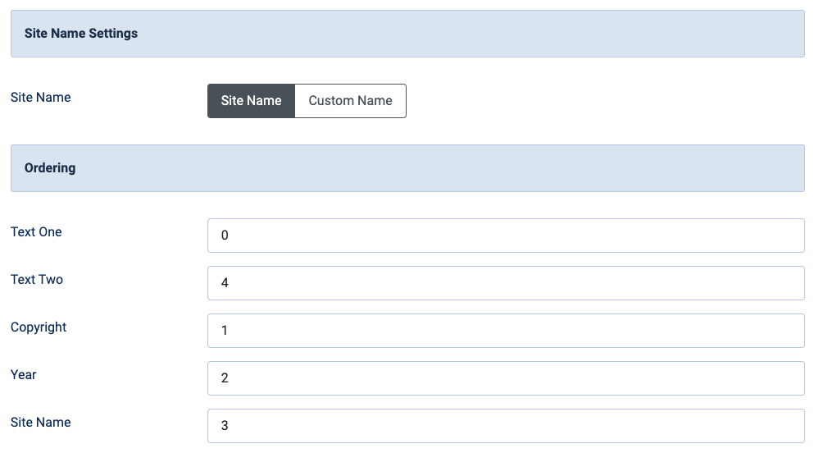Click the Text Two label
This screenshot has width=814, height=453.
[x=37, y=280]
